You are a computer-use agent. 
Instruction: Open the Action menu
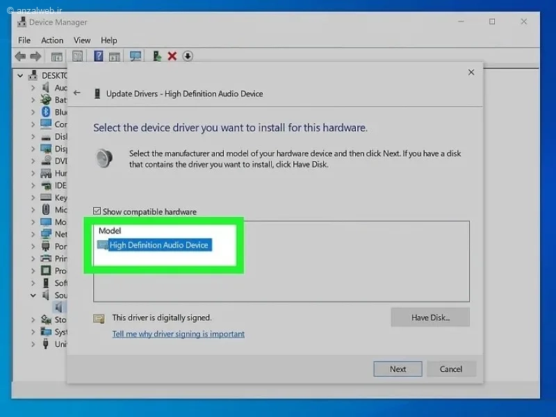[52, 40]
